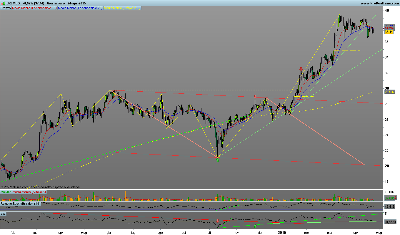
Task: Click the candlestick icon beside BREMBO
Action: pyautogui.click(x=3, y=3)
